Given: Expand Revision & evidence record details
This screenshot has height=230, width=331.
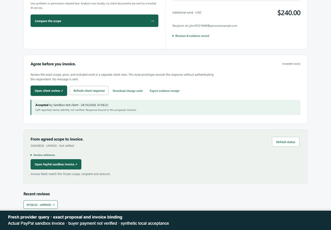Looking at the screenshot, I should click(x=191, y=36).
